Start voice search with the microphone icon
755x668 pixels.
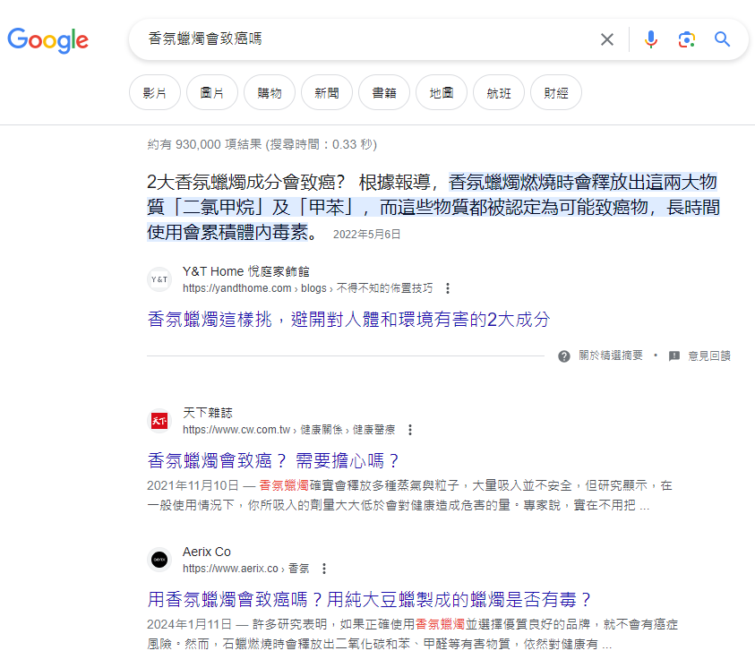tap(651, 39)
